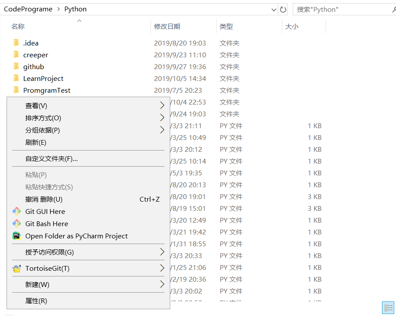The image size is (396, 325).
Task: Switch to details view icon at bottom right
Action: tap(388, 308)
